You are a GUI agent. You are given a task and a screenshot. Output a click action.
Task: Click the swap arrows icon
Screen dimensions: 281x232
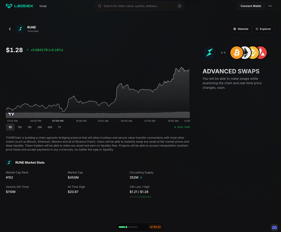[223, 53]
